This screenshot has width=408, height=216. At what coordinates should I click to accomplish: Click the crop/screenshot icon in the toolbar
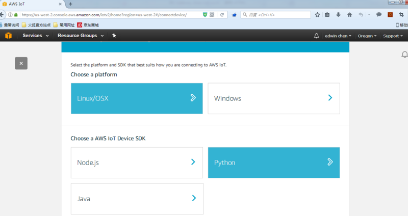[401, 15]
